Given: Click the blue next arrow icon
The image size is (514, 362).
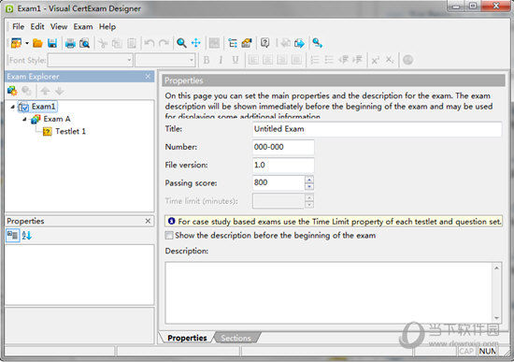Looking at the screenshot, I should (x=299, y=43).
